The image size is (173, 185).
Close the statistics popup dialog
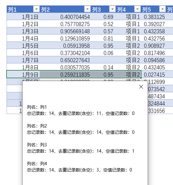(141, 87)
